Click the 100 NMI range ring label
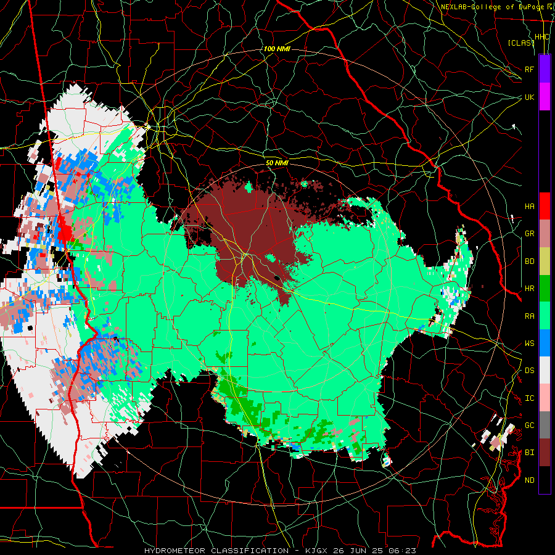The height and width of the screenshot is (555, 555). [x=277, y=49]
